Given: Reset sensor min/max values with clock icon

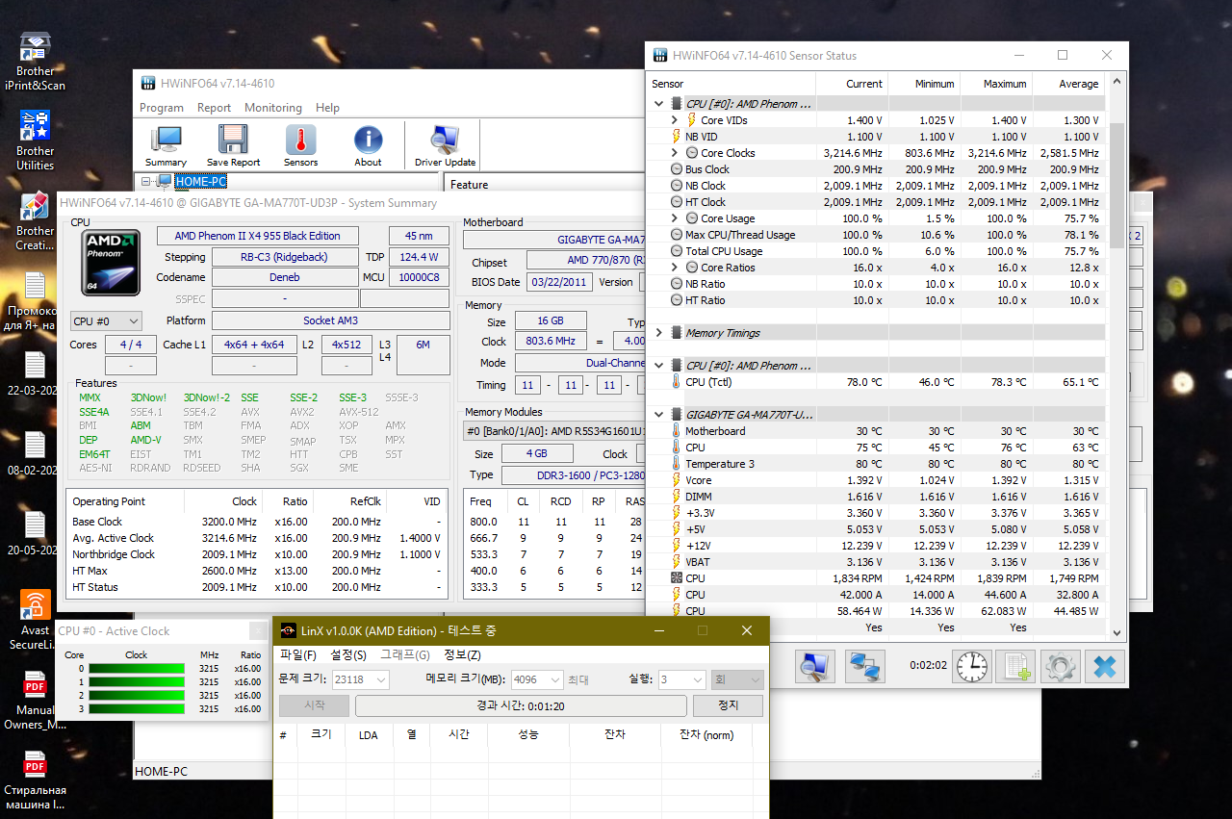Looking at the screenshot, I should coord(971,666).
